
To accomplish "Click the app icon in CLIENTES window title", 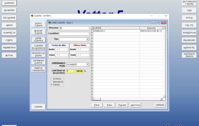I will (32, 16).
